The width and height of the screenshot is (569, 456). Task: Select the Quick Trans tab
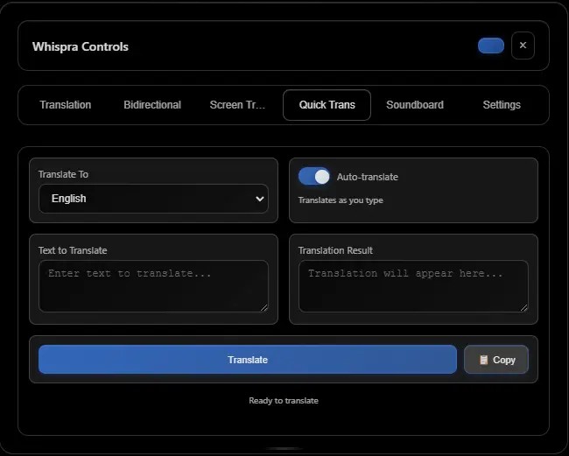tap(327, 105)
